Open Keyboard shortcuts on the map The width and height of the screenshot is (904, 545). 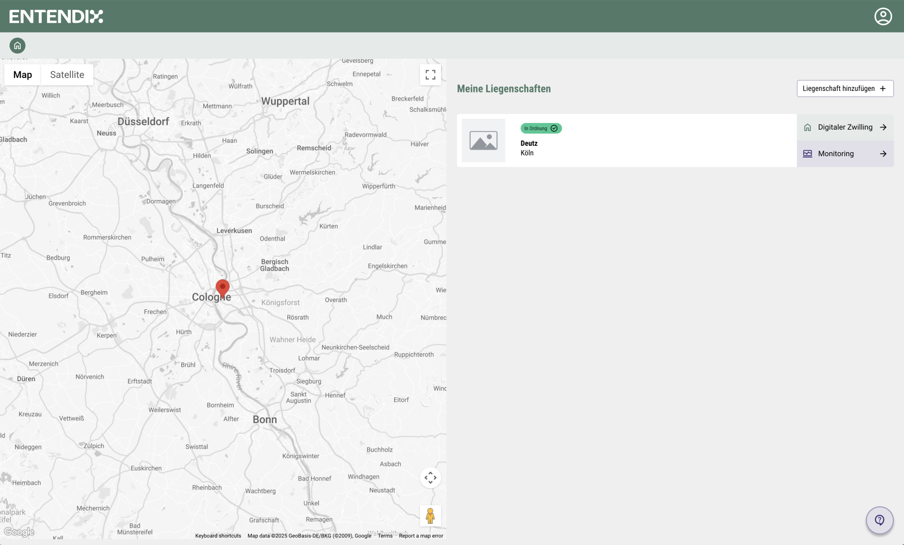[x=218, y=536]
